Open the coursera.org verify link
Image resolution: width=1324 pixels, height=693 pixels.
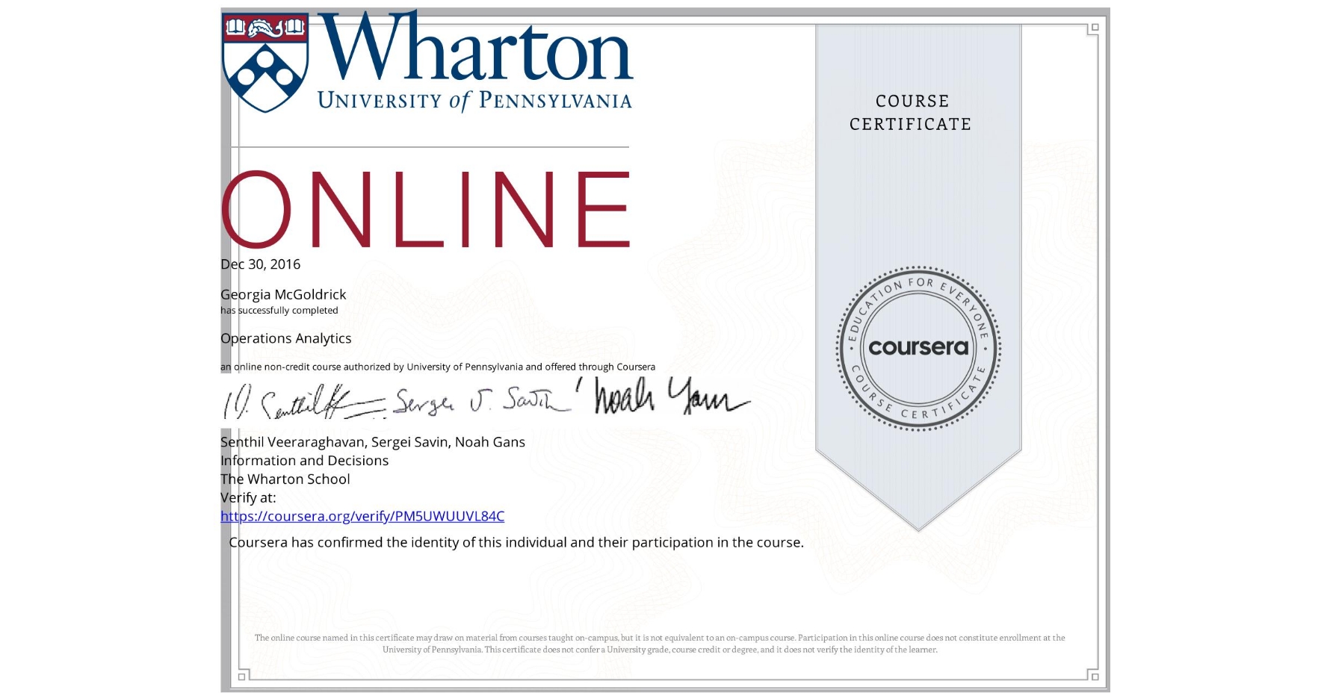[x=362, y=516]
